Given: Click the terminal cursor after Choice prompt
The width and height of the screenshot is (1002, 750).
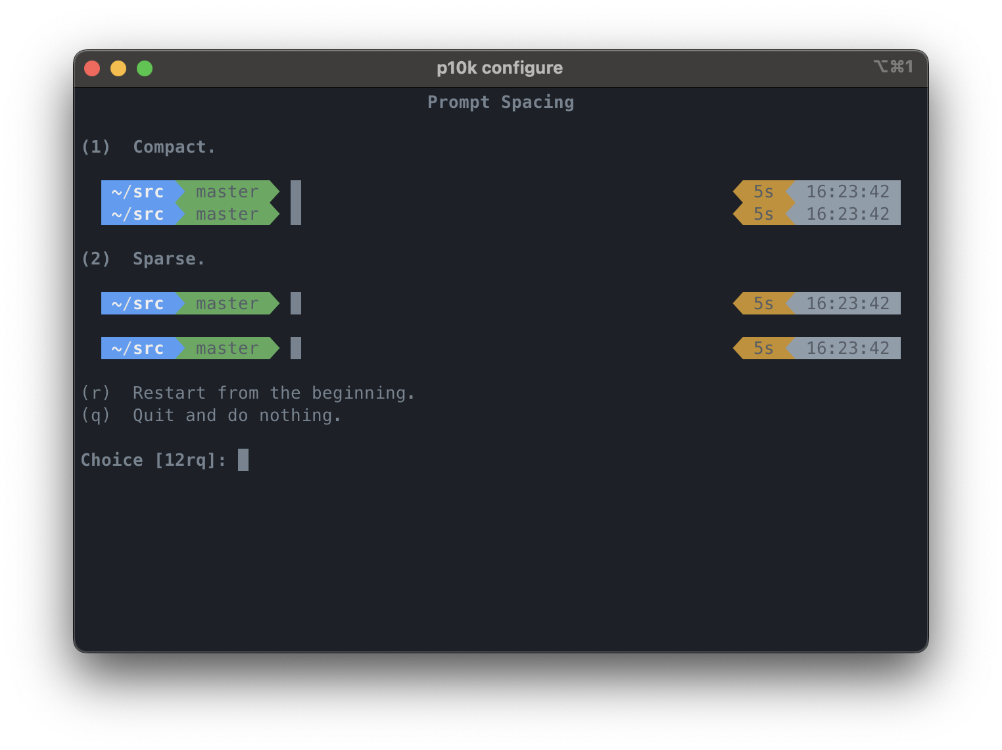Looking at the screenshot, I should coord(243,460).
